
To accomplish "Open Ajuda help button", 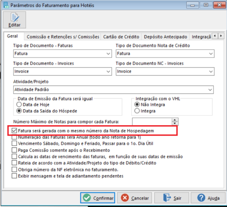I will 208,198.
